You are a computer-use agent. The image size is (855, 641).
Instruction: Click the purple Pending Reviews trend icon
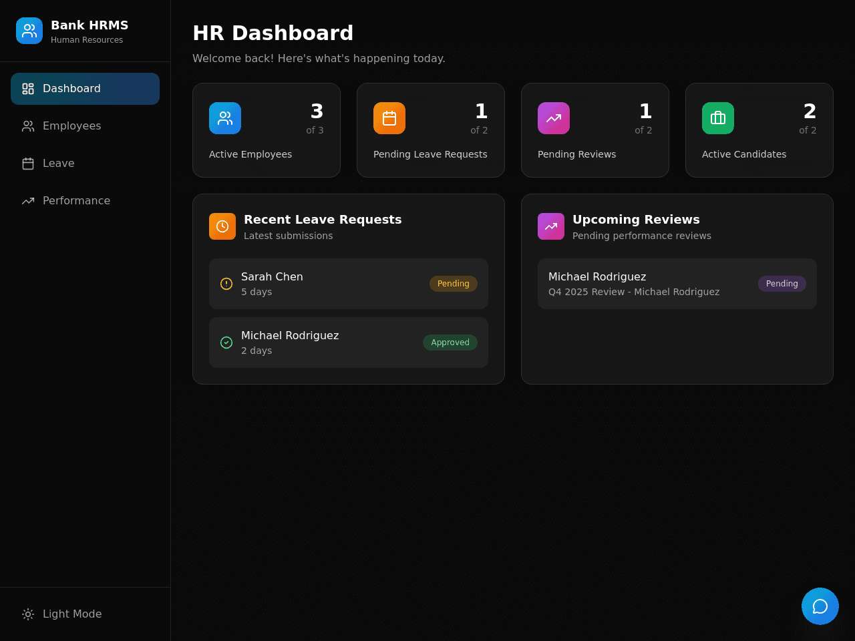click(554, 118)
